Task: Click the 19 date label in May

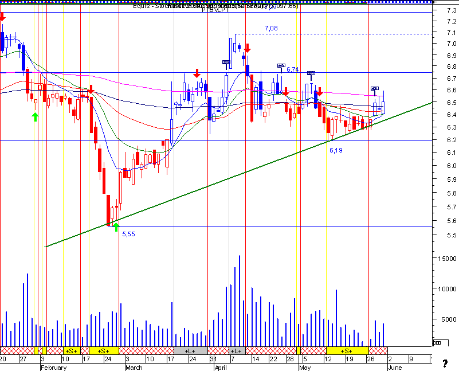Action: (349, 359)
